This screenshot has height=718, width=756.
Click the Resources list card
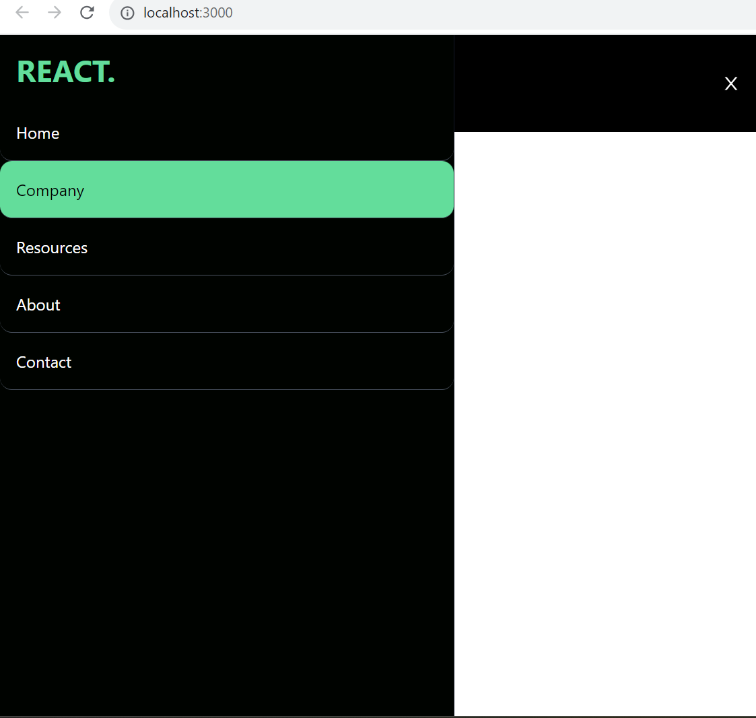click(227, 247)
